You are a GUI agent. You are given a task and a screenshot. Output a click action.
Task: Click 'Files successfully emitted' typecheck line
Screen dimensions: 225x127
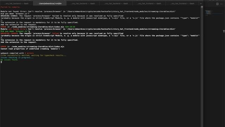click(34, 55)
